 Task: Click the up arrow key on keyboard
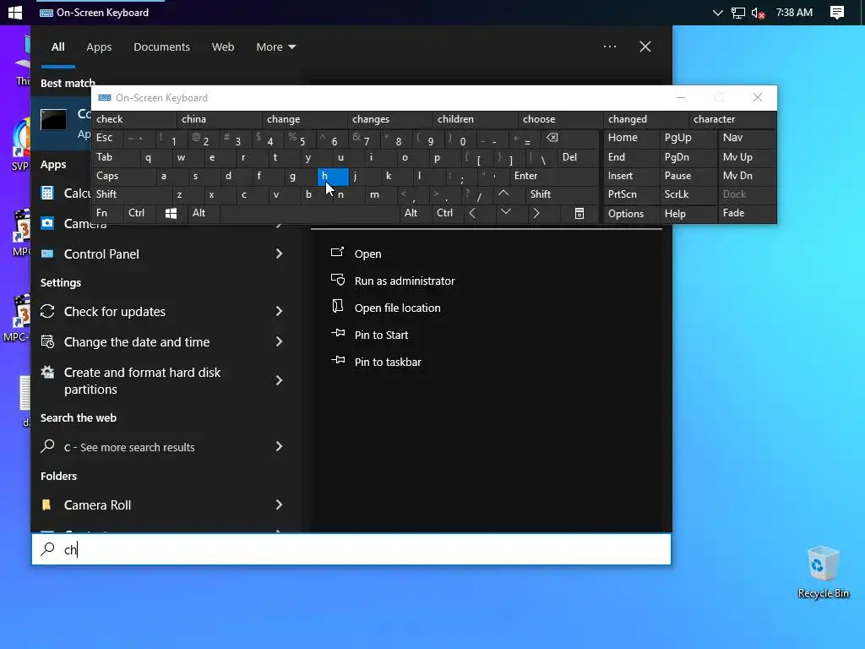[x=503, y=194]
